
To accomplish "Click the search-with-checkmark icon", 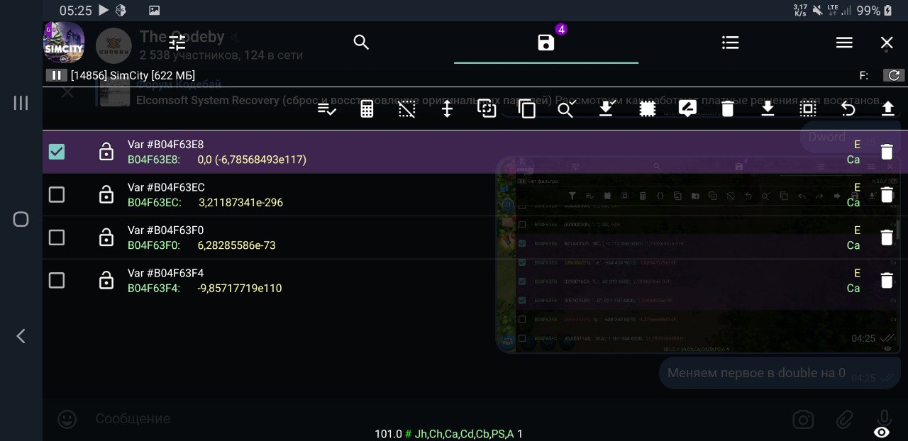I will [566, 109].
